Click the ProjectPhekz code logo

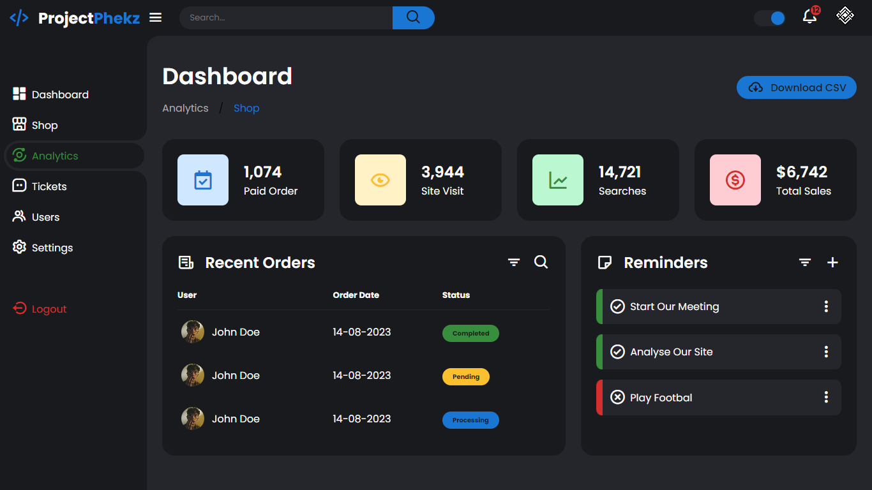pos(19,18)
